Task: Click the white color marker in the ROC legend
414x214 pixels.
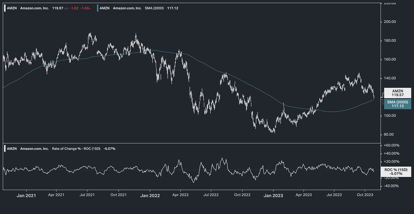Action: [5, 149]
